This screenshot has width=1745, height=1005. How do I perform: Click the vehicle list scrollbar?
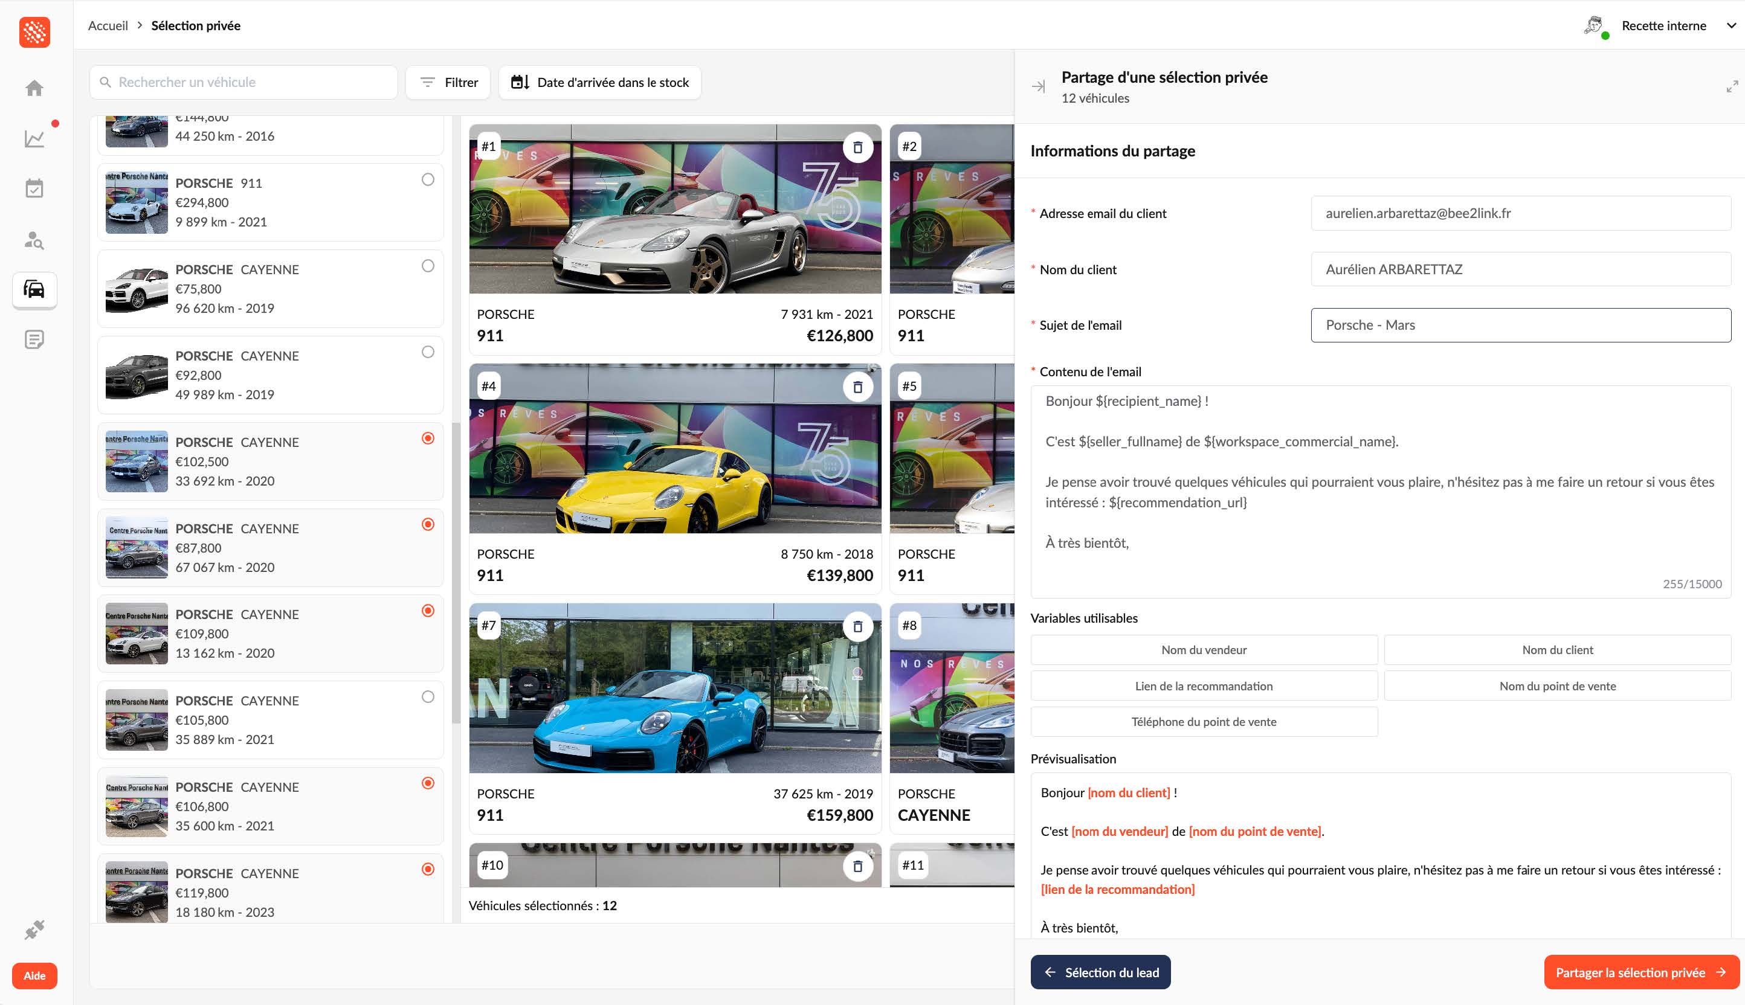pos(455,573)
